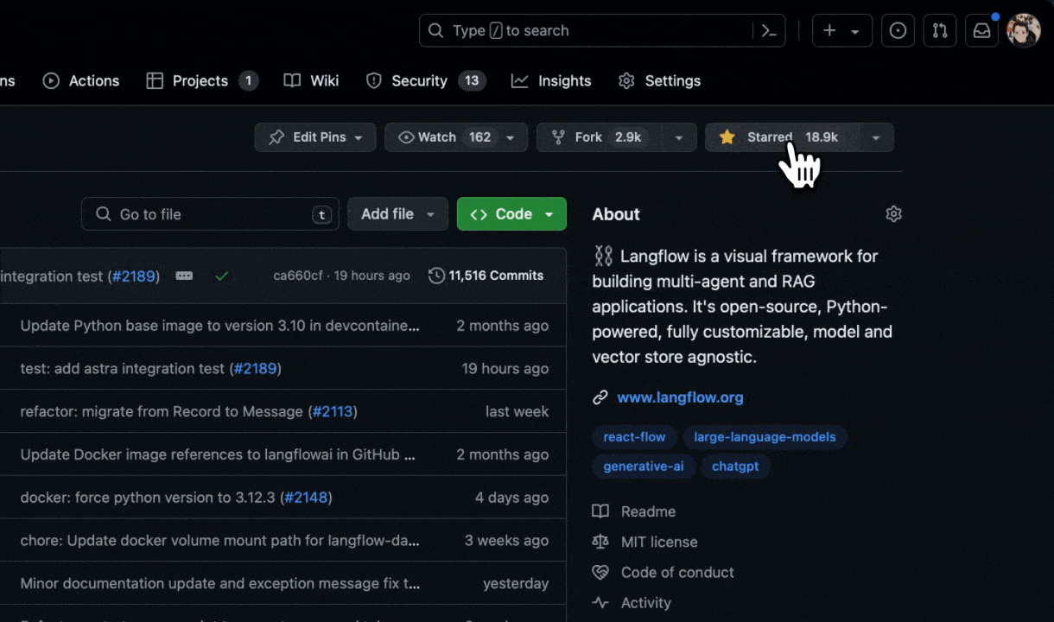Viewport: 1054px width, 622px height.
Task: Click 'chore: Update docker volume mount path' commit
Action: 220,541
